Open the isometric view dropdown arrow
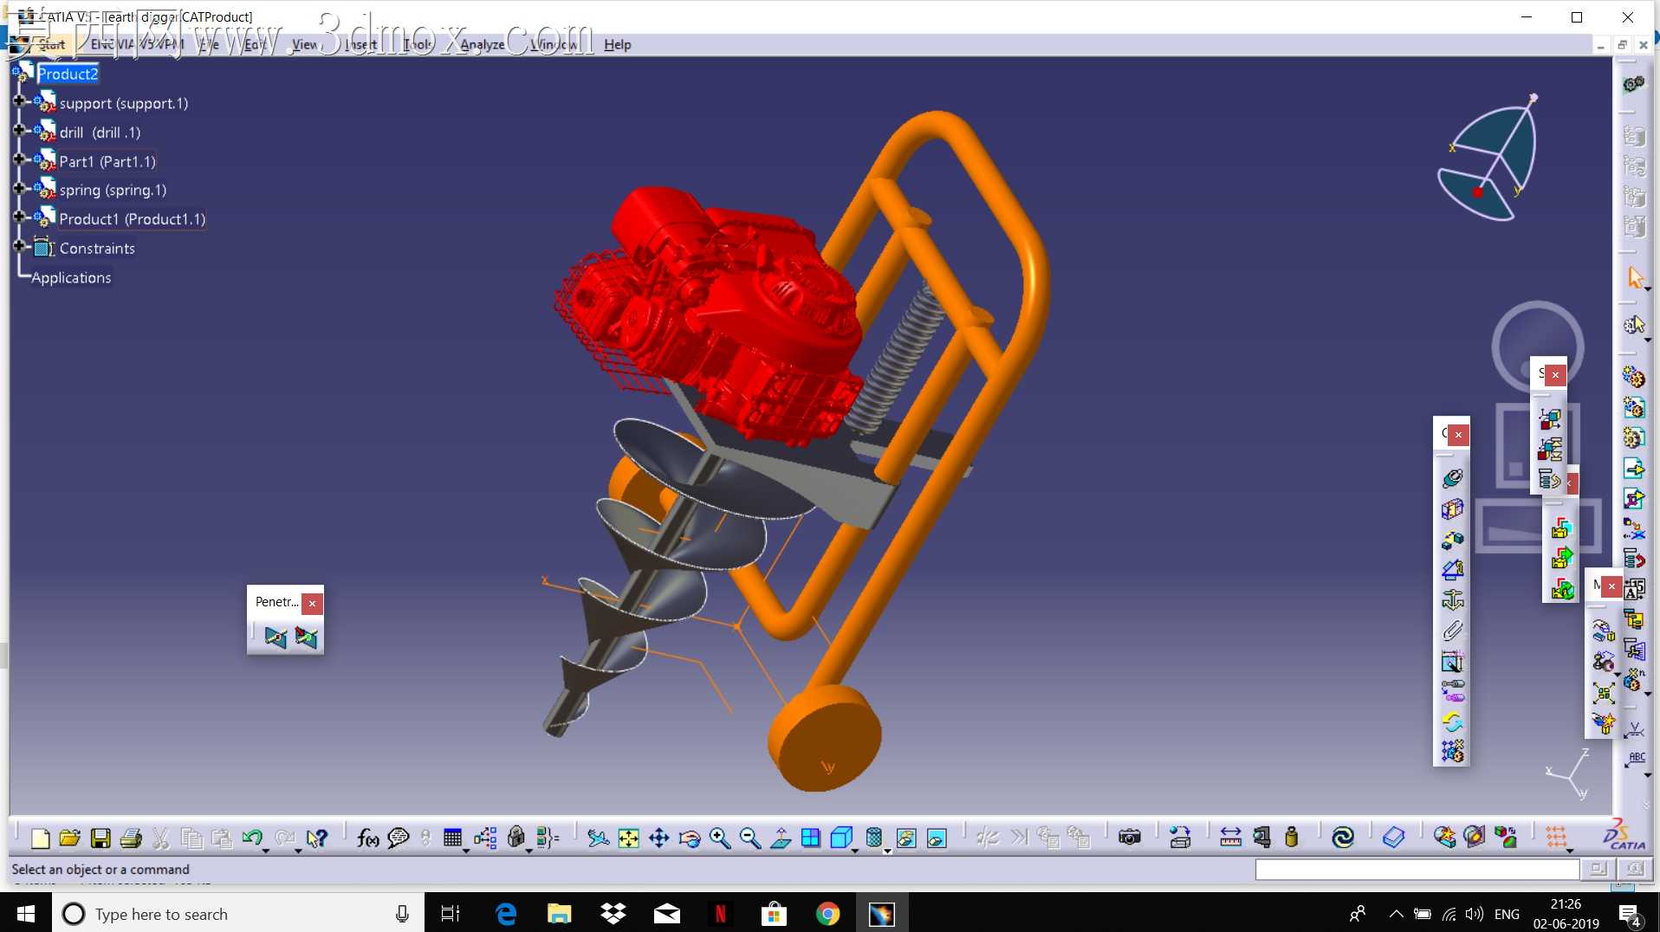This screenshot has height=932, width=1660. pos(855,851)
